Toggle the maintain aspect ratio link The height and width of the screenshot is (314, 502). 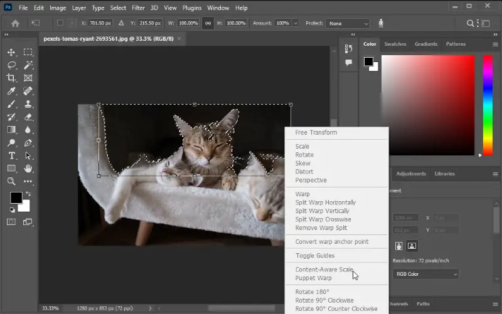(x=208, y=23)
